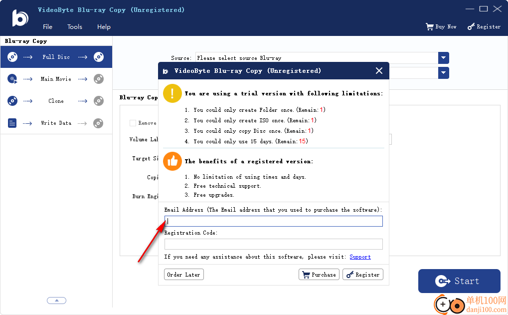This screenshot has width=508, height=315.
Task: Click the Blu-ray Copy sidebar heading
Action: point(26,41)
